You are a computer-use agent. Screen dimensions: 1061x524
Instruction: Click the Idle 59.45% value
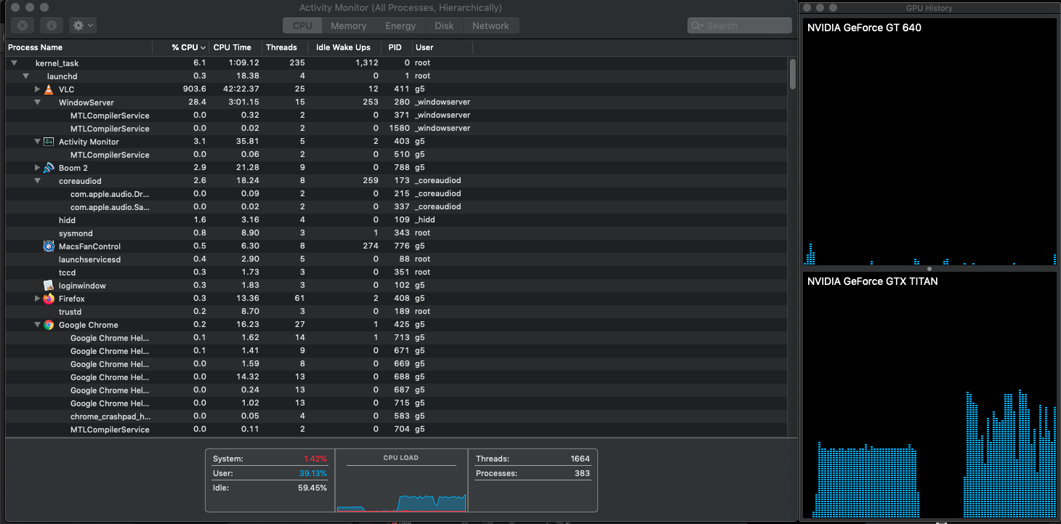(313, 488)
